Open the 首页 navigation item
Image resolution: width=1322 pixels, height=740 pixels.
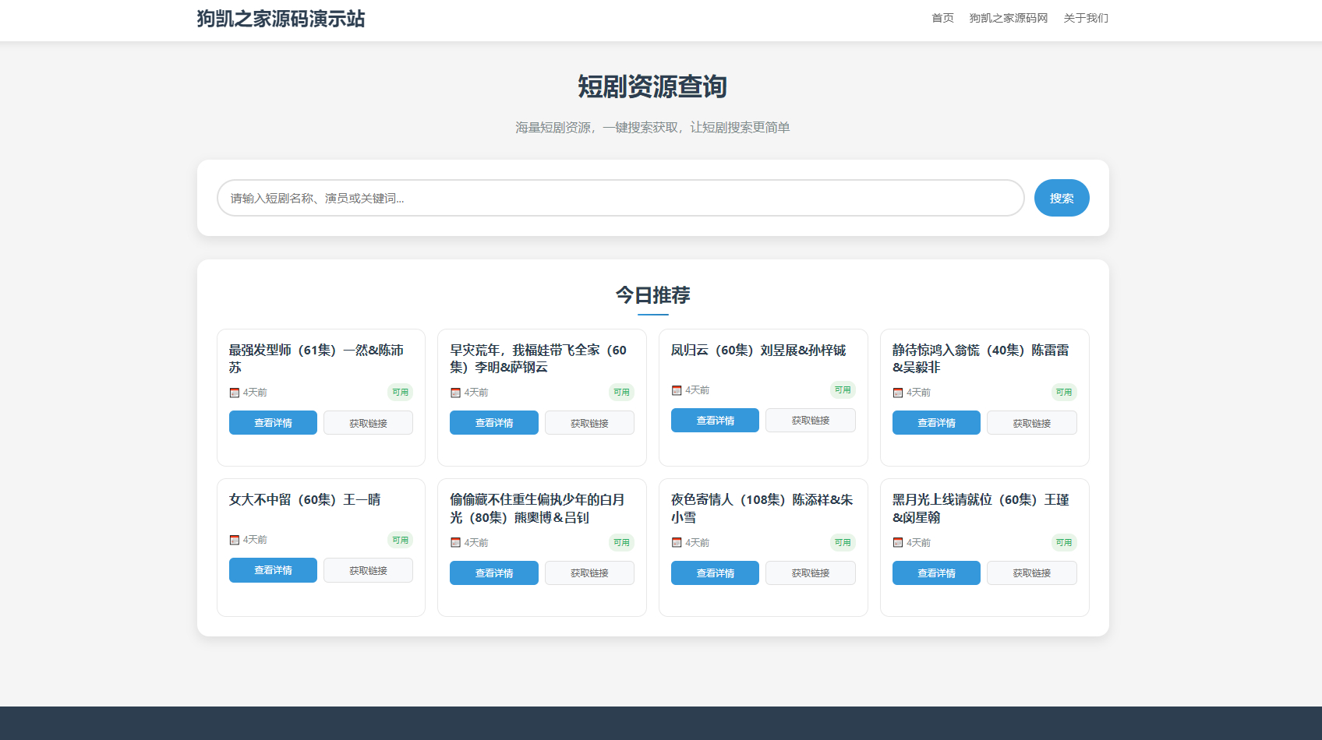pyautogui.click(x=942, y=18)
